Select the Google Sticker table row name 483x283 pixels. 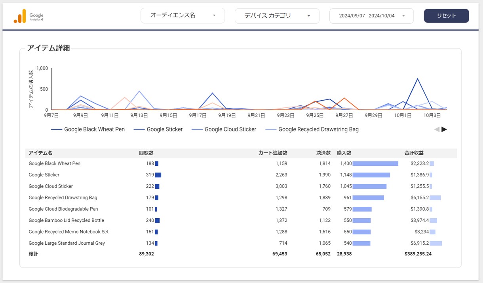[44, 175]
